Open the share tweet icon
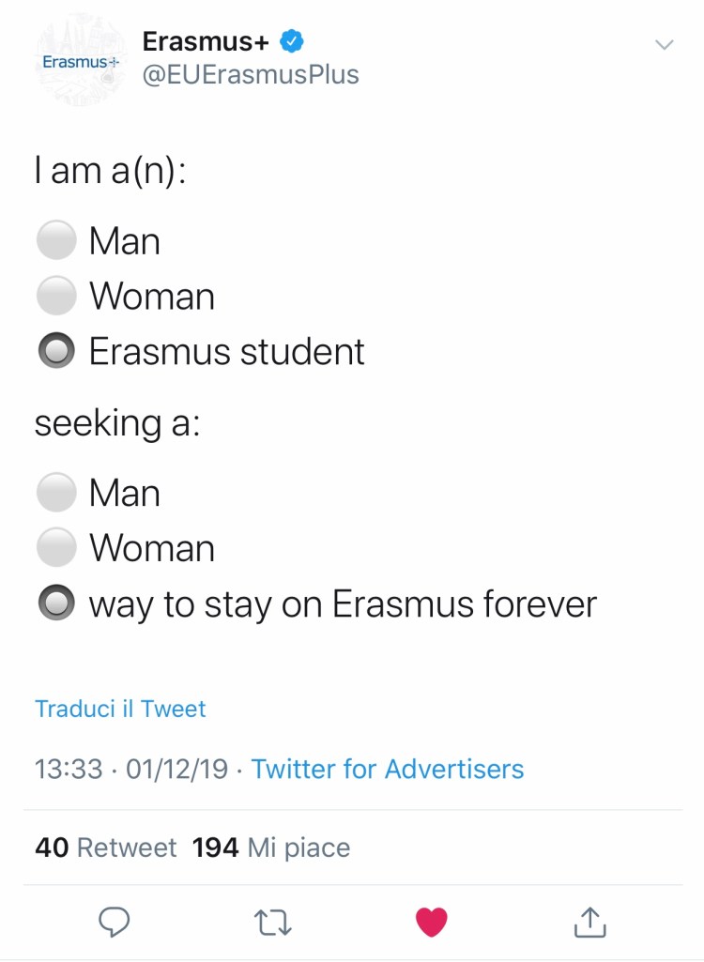This screenshot has width=704, height=962. click(589, 922)
